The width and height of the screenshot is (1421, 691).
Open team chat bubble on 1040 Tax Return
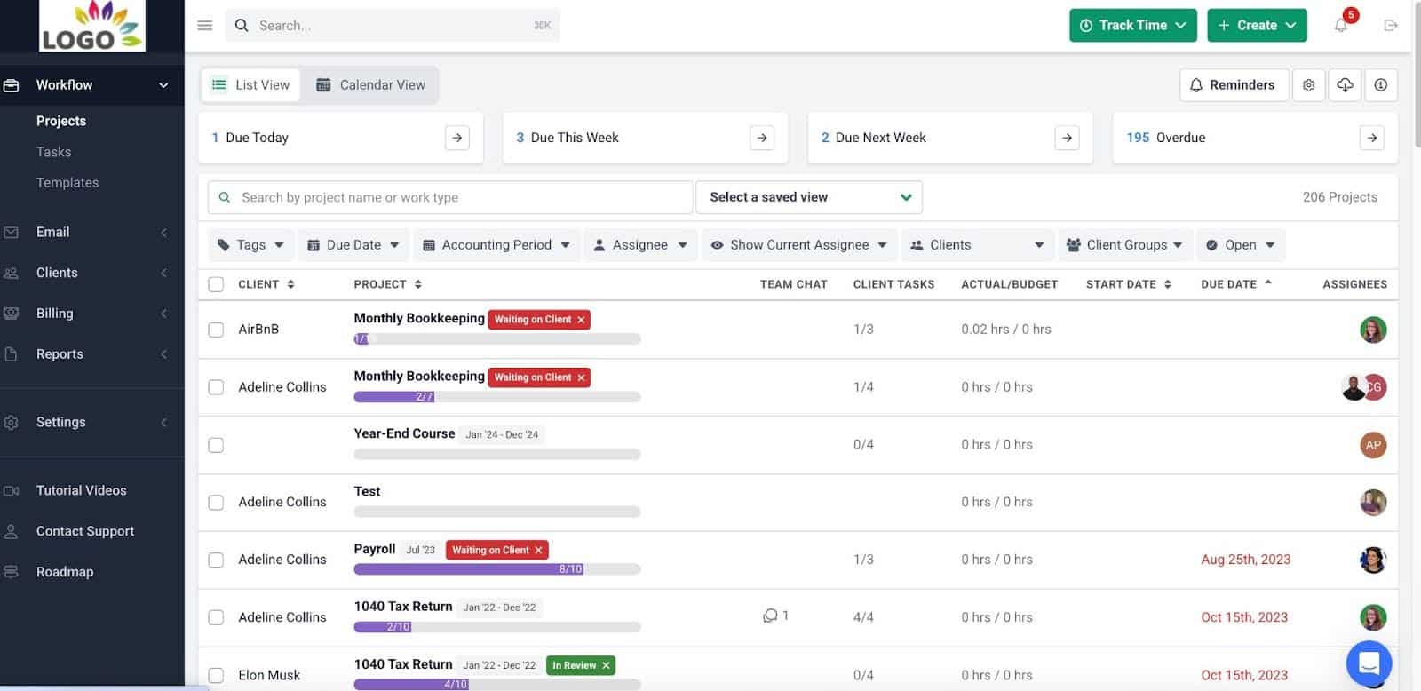[x=771, y=616]
